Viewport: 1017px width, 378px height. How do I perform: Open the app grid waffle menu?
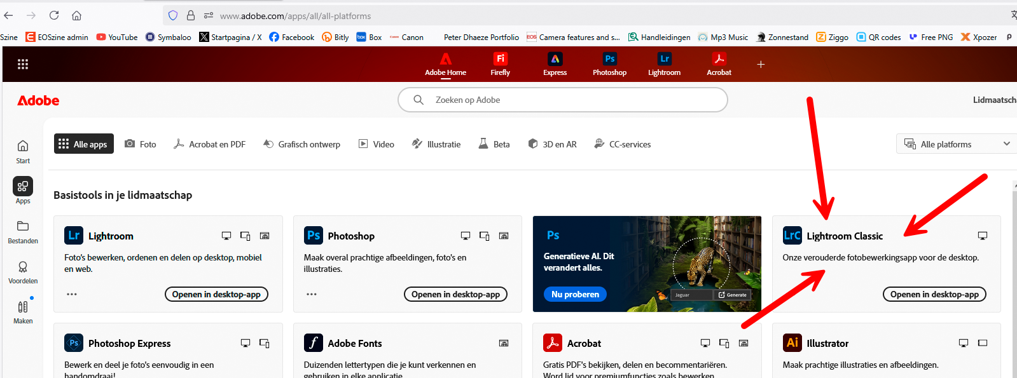point(23,64)
